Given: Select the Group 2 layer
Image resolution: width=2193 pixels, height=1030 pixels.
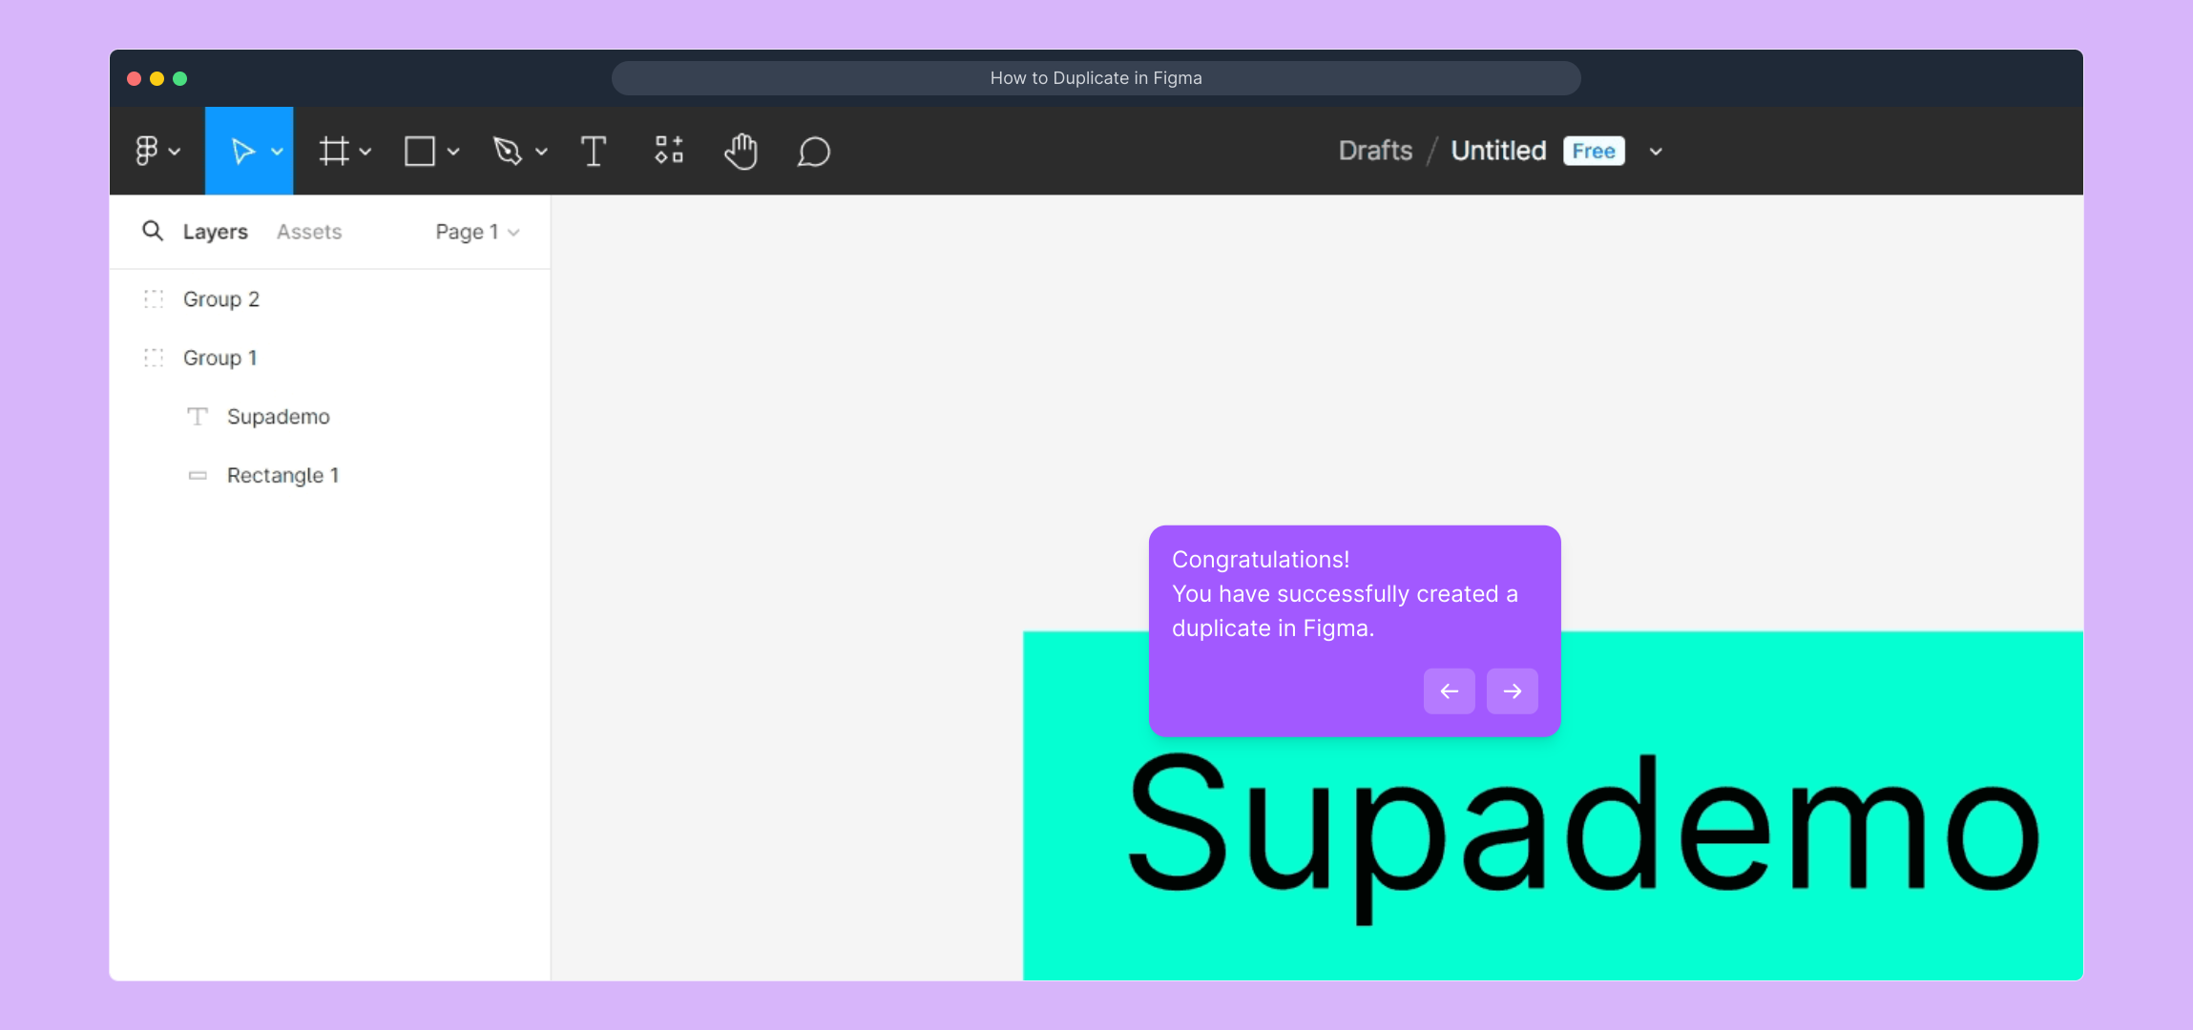Looking at the screenshot, I should click(x=221, y=299).
